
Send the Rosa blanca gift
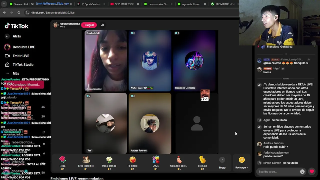click(x=109, y=163)
